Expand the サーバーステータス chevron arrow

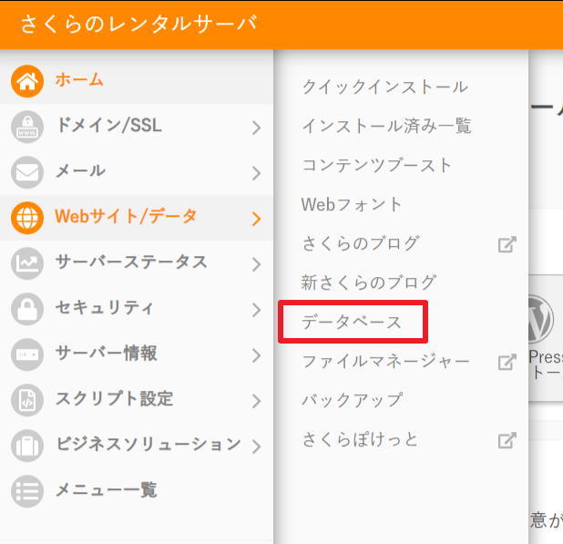256,264
